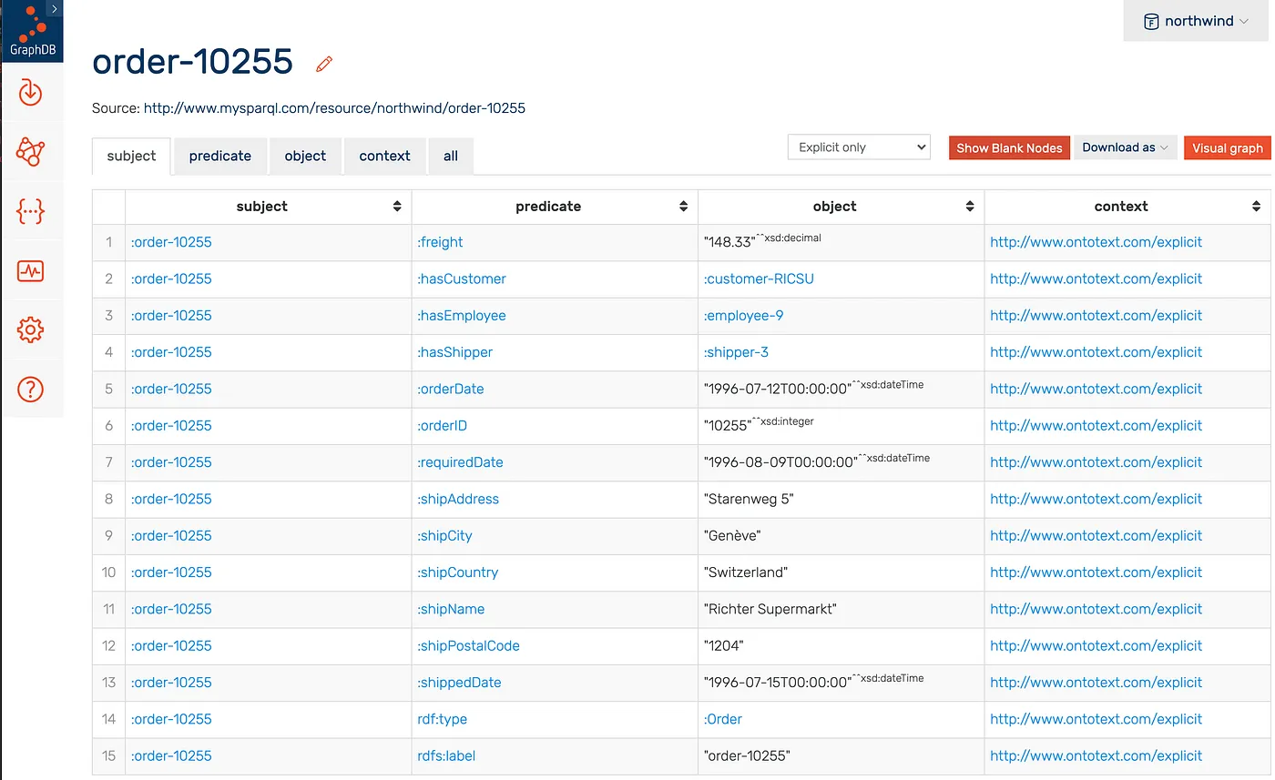This screenshot has height=780, width=1275.
Task: Open the Explore graph icon in the sidebar
Action: [31, 151]
